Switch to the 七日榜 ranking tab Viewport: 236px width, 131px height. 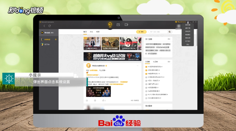point(155,62)
